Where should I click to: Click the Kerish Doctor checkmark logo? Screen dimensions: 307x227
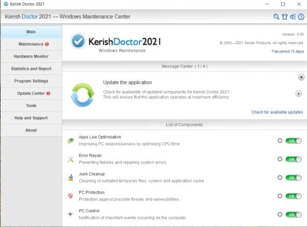(78, 41)
